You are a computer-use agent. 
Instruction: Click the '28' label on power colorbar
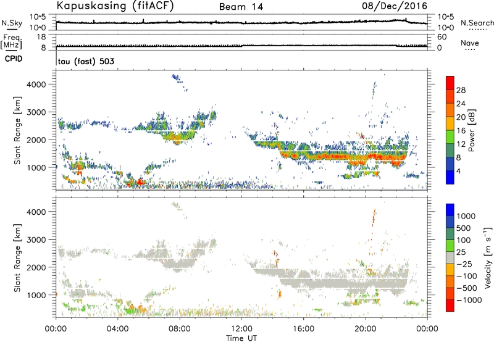point(461,90)
